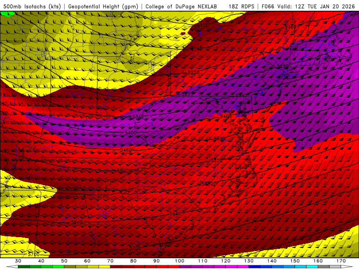Screen dimensions: 359x269
Task: Click the 120 knot color scale label
Action: coord(226,261)
